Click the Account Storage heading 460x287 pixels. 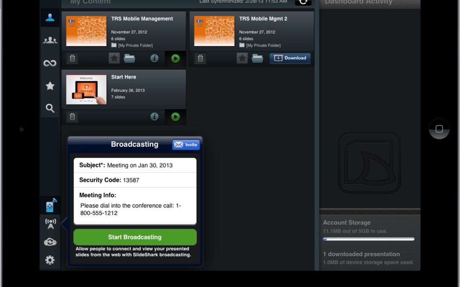[x=347, y=222]
